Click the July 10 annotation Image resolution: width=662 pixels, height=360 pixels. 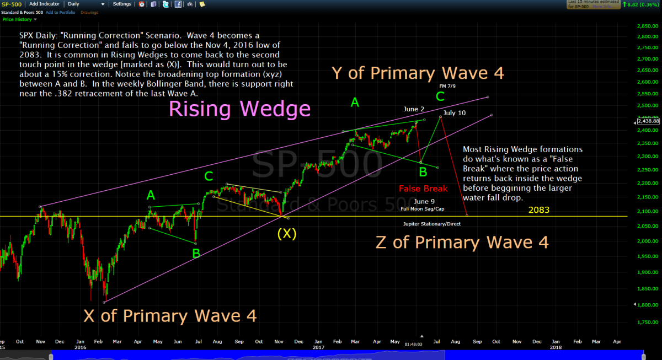pyautogui.click(x=454, y=112)
